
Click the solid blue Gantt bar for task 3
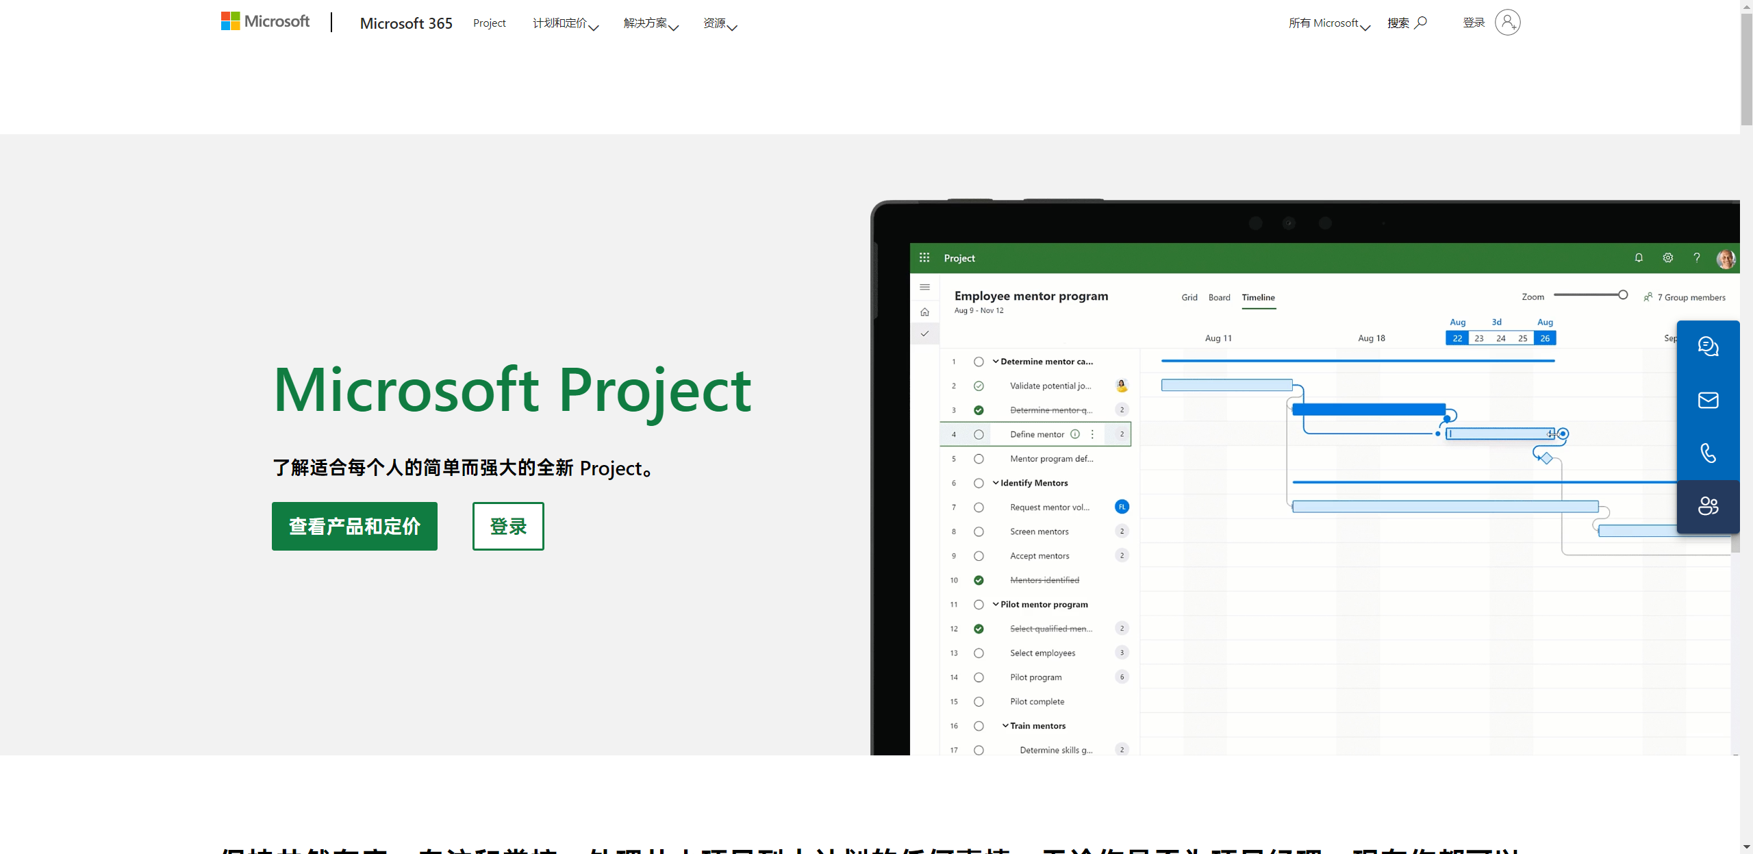(x=1369, y=410)
